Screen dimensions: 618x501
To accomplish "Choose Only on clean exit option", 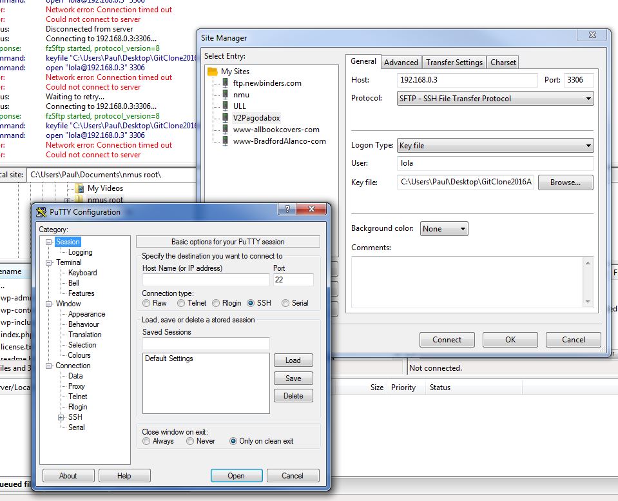I will point(233,441).
